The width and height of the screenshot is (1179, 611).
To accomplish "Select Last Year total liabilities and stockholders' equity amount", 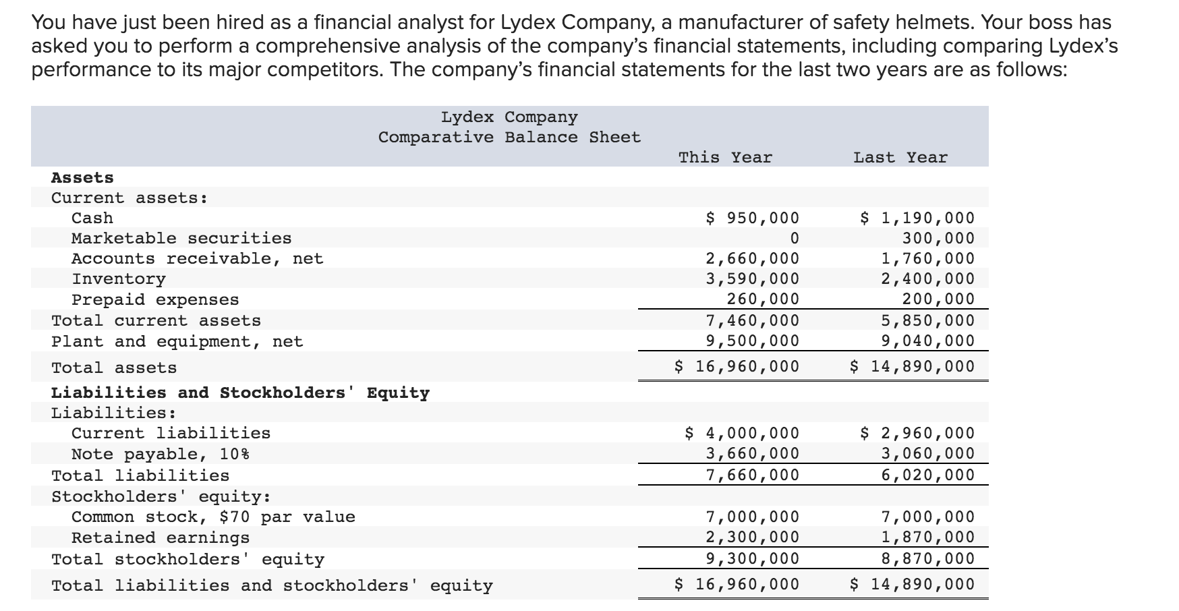I will coord(913,585).
